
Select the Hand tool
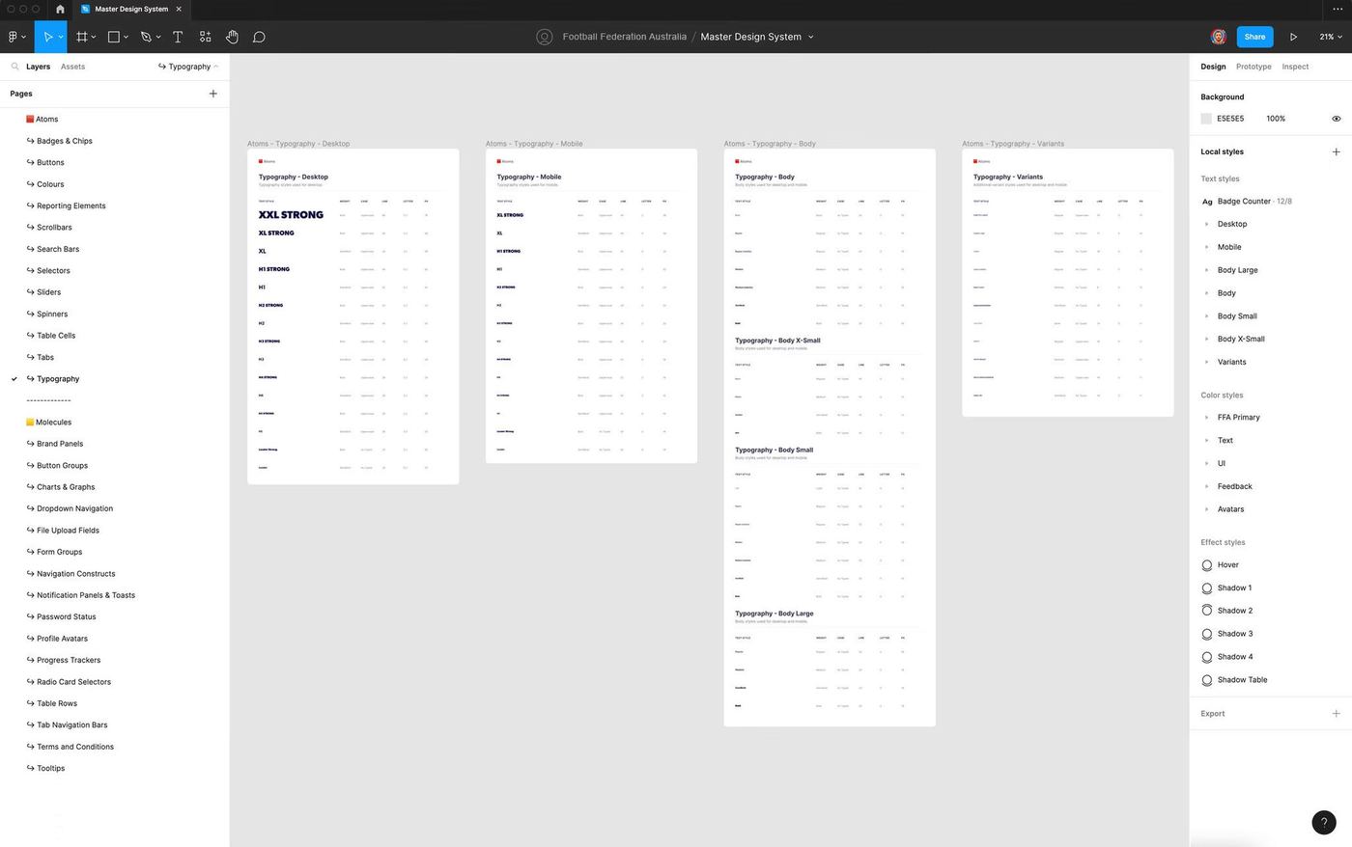pos(232,37)
